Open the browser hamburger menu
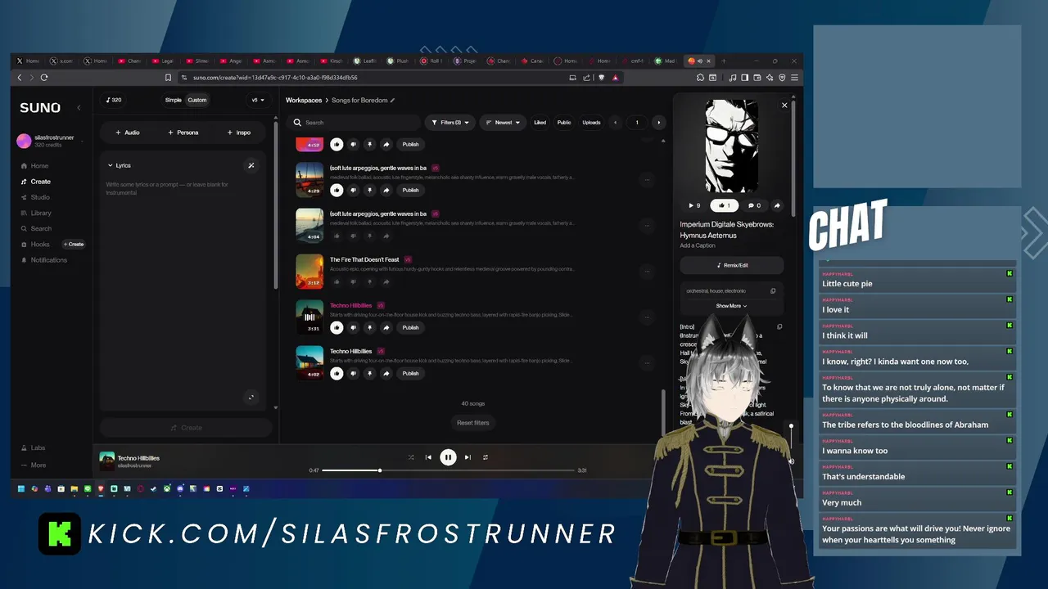The image size is (1048, 589). pyautogui.click(x=794, y=78)
